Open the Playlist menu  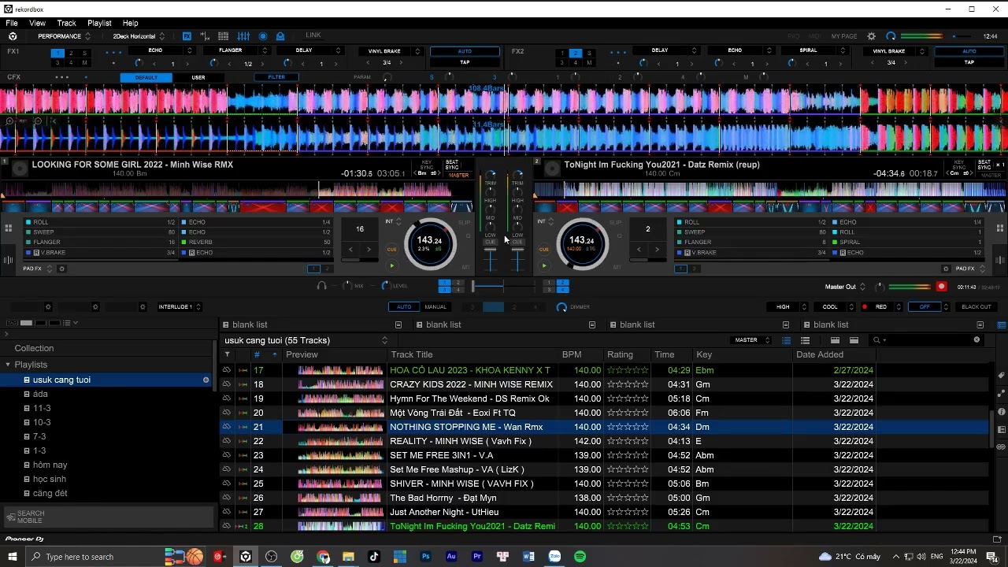coord(99,23)
